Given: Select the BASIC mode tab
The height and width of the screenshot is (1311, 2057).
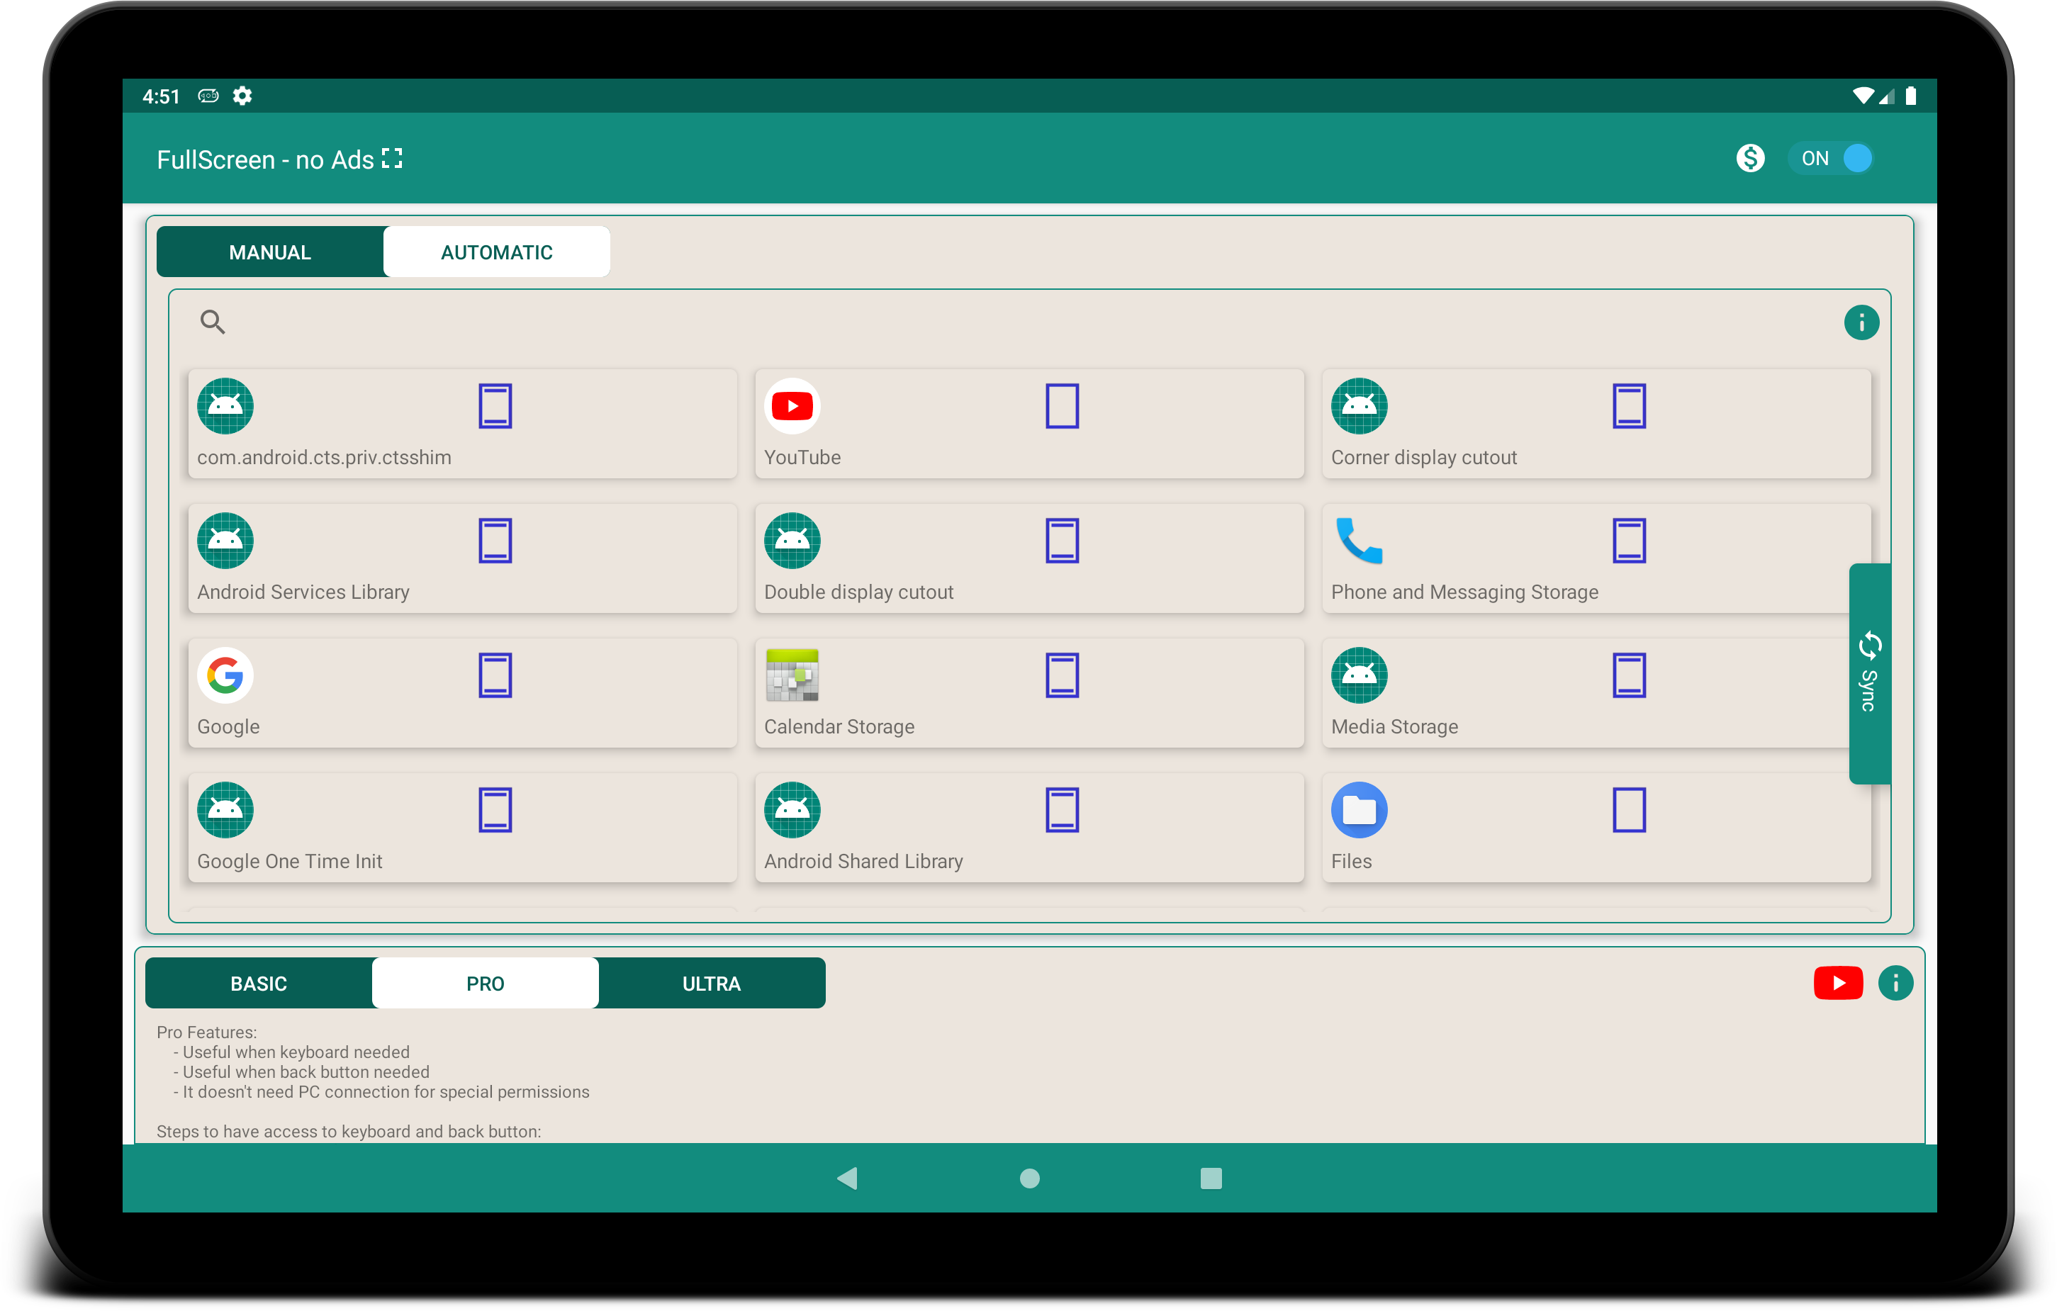Looking at the screenshot, I should click(x=259, y=983).
